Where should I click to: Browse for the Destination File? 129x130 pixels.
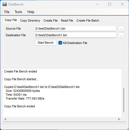(121, 35)
